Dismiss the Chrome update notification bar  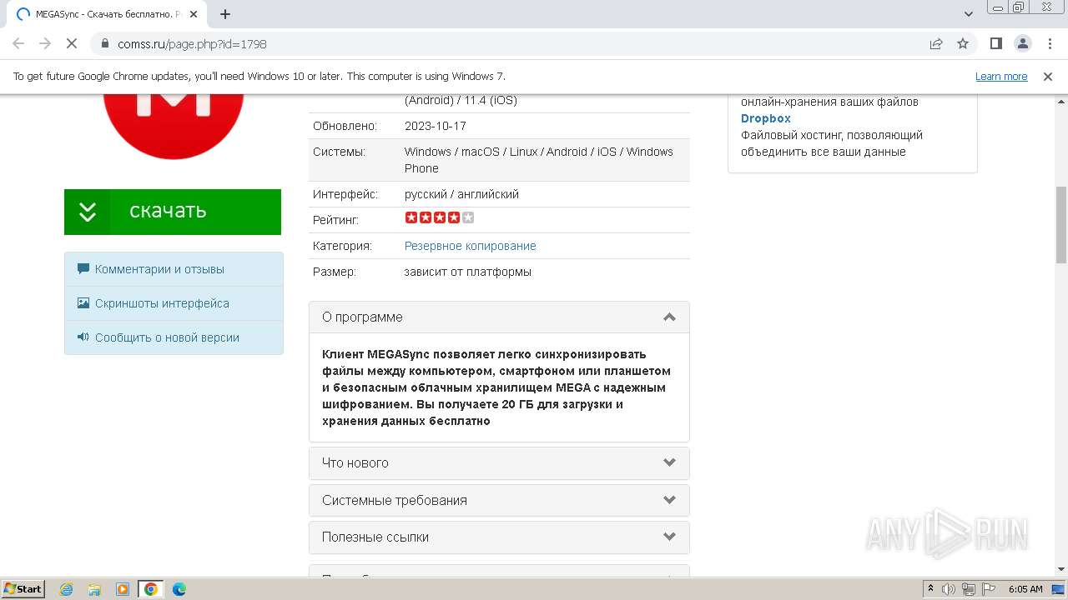click(x=1048, y=77)
